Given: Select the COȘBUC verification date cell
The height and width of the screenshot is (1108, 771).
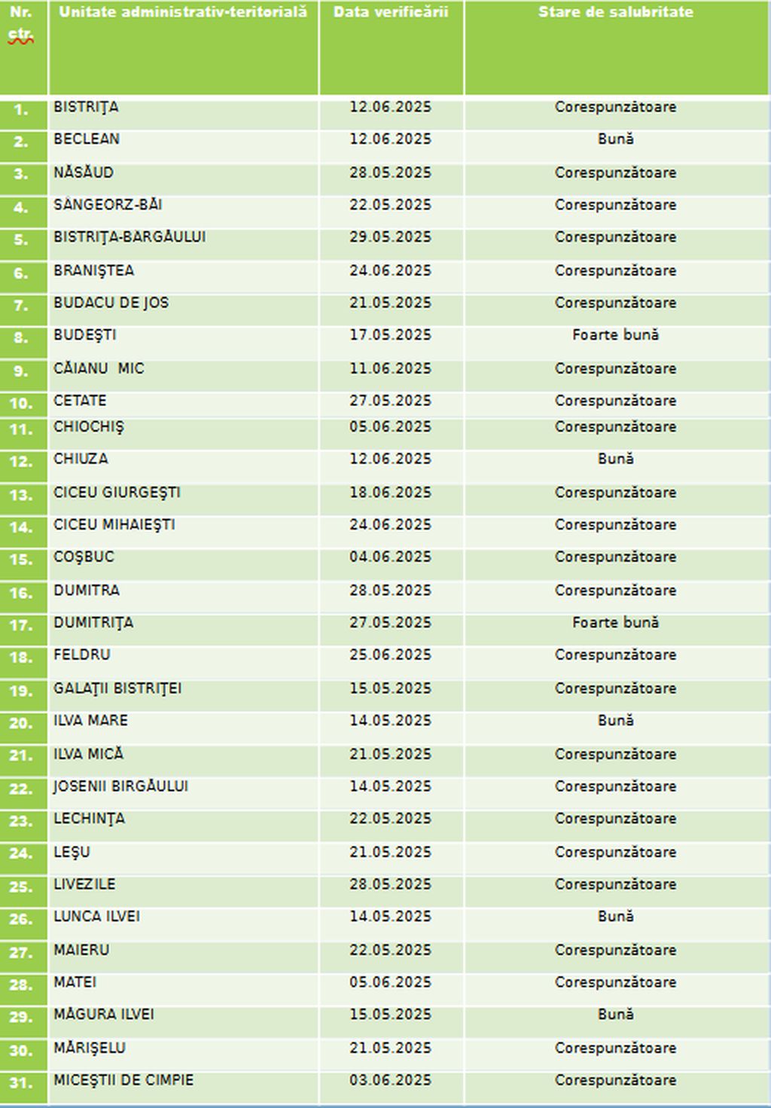Looking at the screenshot, I should [x=390, y=557].
